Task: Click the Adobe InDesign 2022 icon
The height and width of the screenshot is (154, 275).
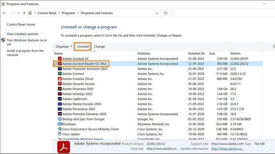Action: point(60,94)
